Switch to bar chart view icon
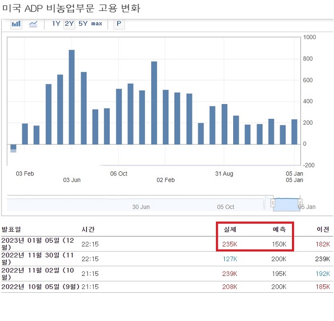 16,24
